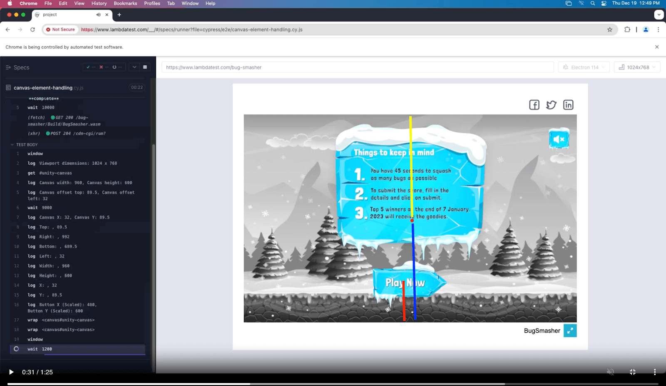Open a new browser tab
Screen dimensions: 666x386
119,15
